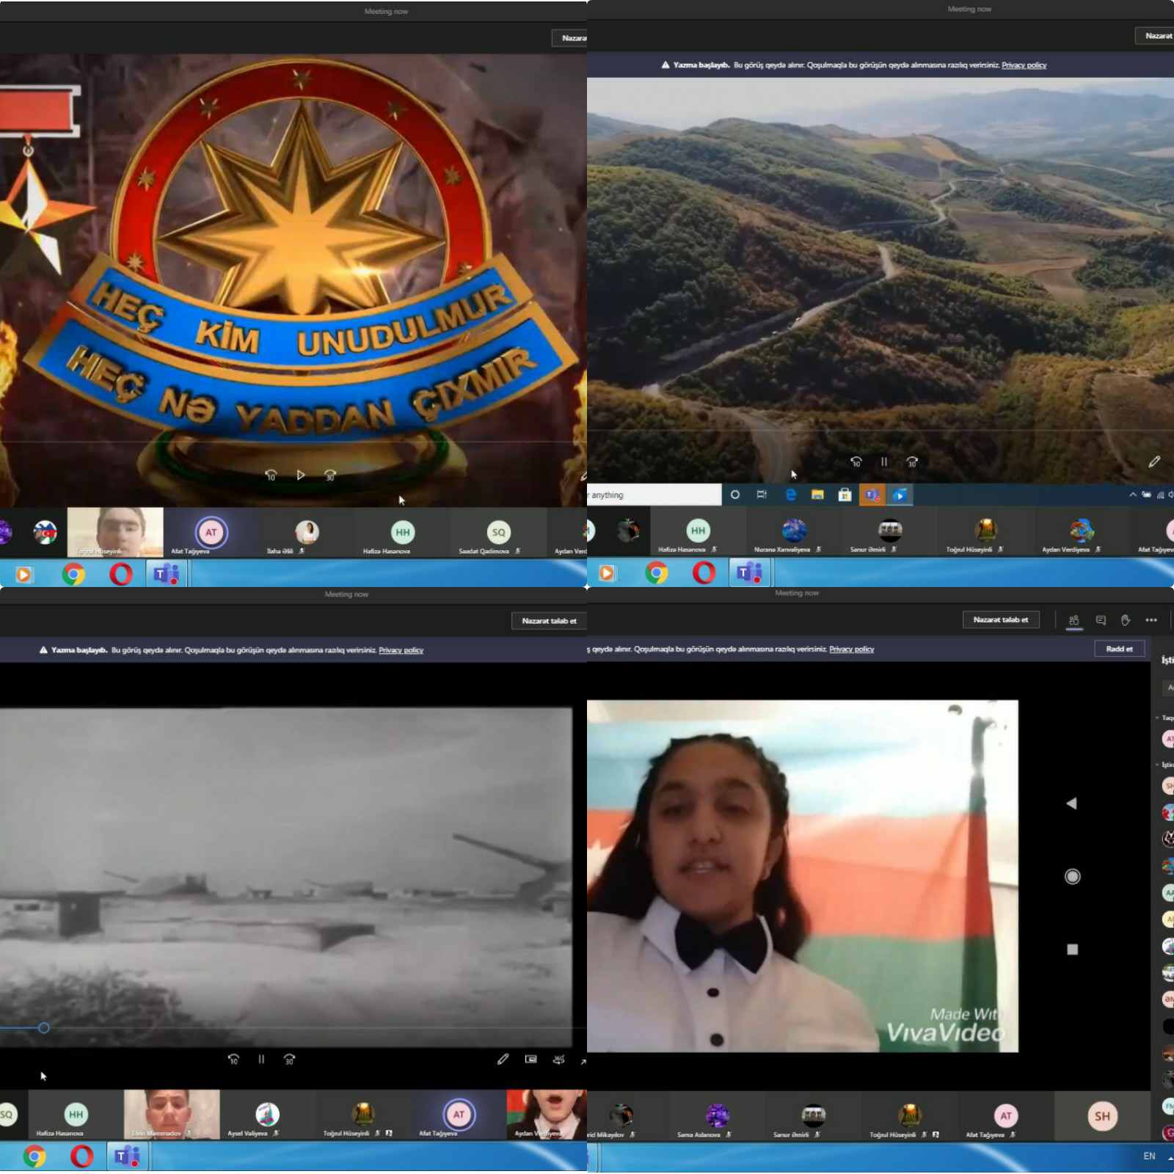Open Chrome from the taskbar under the emblem meeting
The image size is (1174, 1174).
pos(73,574)
